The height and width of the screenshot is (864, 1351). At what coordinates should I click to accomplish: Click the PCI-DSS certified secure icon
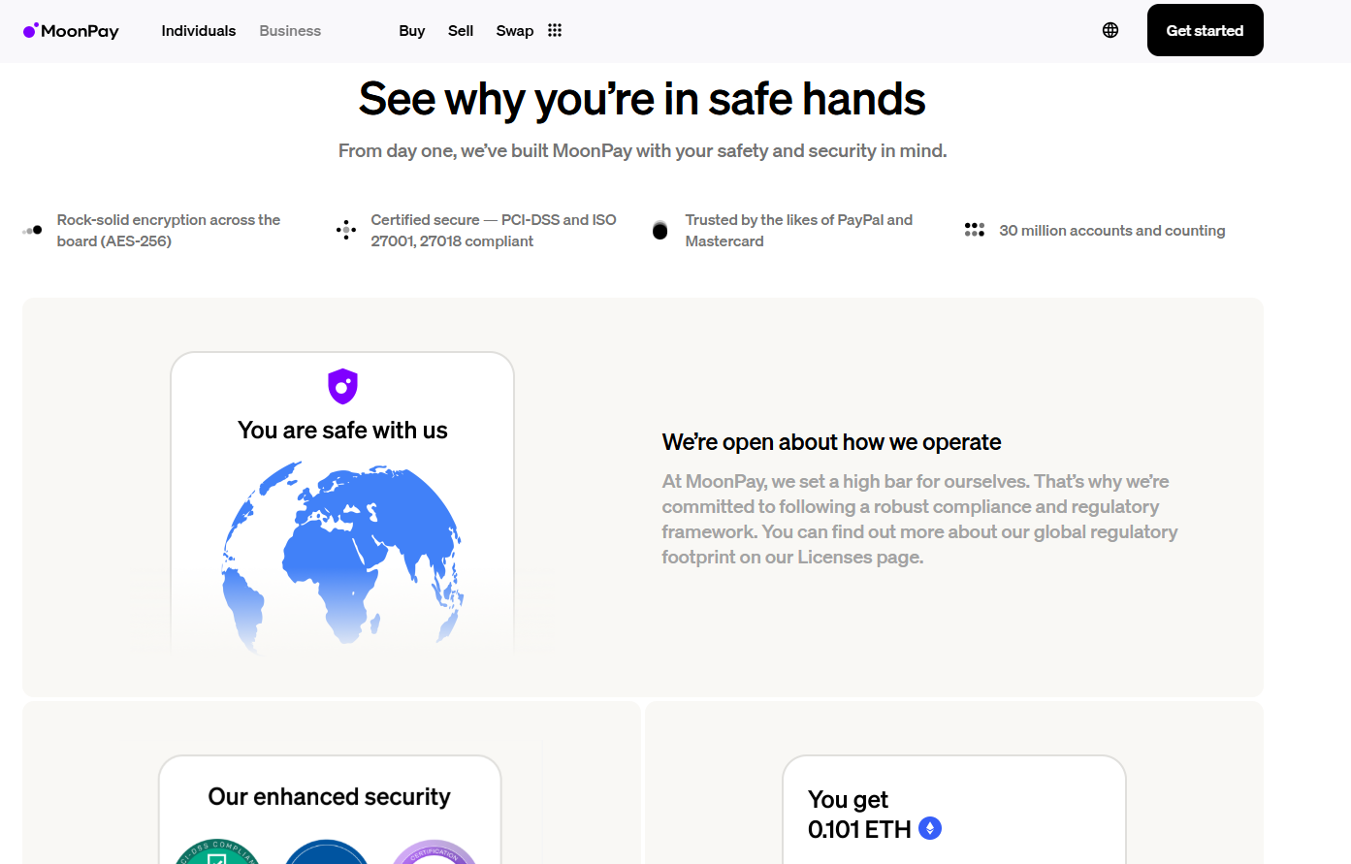coord(346,230)
